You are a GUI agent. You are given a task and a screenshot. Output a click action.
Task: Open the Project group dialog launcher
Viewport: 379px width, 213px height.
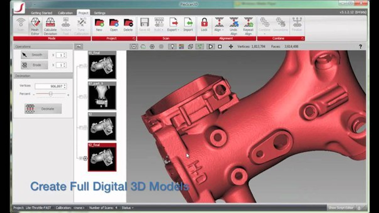(x=134, y=39)
